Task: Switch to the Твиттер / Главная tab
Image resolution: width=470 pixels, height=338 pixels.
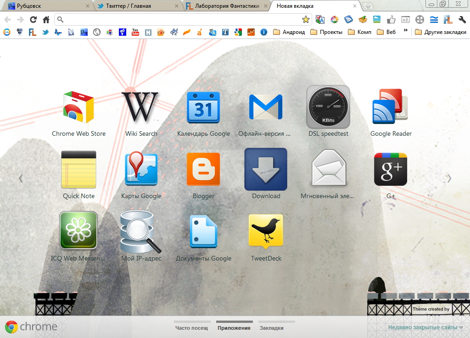Action: click(135, 6)
